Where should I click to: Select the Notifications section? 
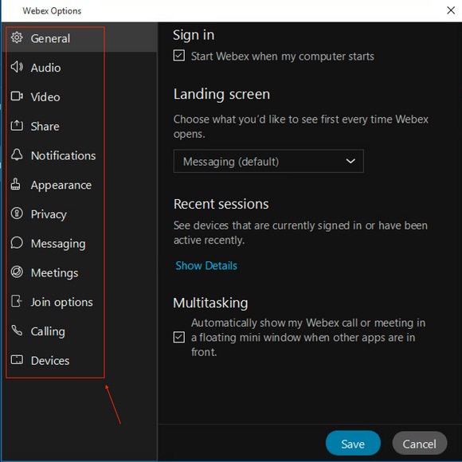[64, 155]
